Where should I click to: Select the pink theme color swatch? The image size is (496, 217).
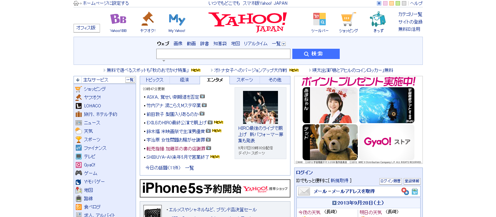click(385, 3)
